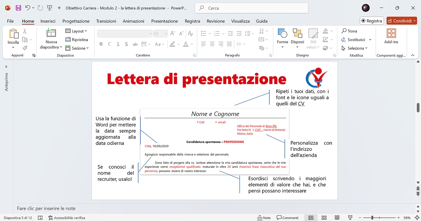This screenshot has height=222, width=421.
Task: Open the Add-ins gallery icon
Action: click(391, 34)
